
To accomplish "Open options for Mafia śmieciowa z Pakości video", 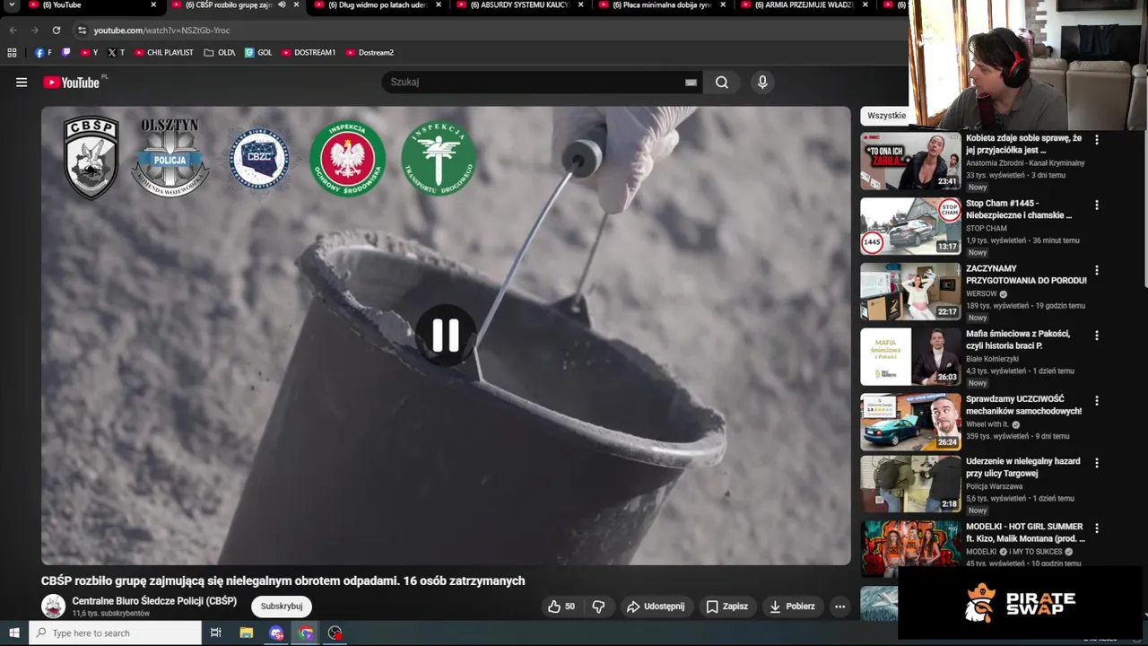I will tap(1096, 336).
